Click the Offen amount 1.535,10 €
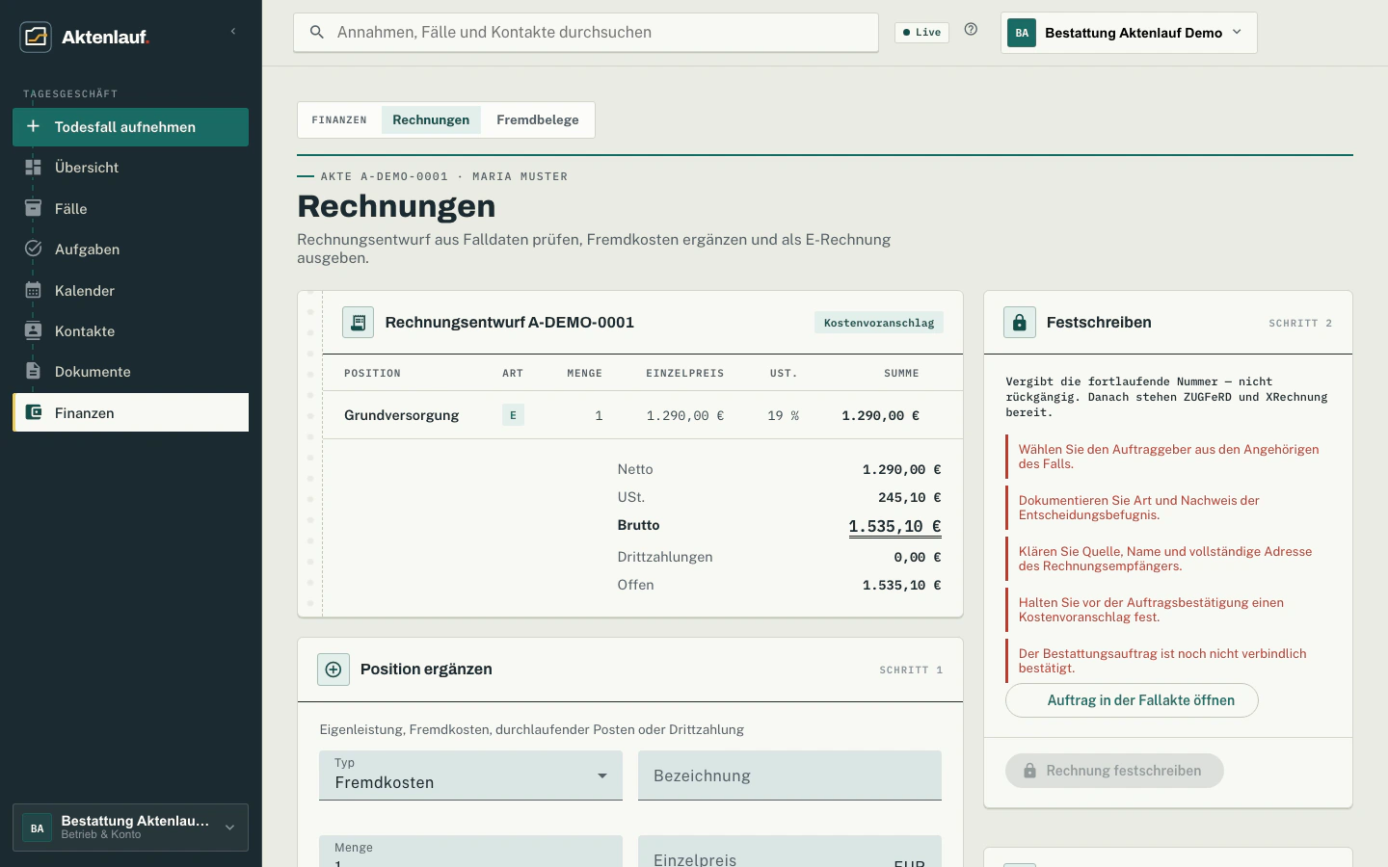Screen dimensions: 1388x867 tap(901, 585)
